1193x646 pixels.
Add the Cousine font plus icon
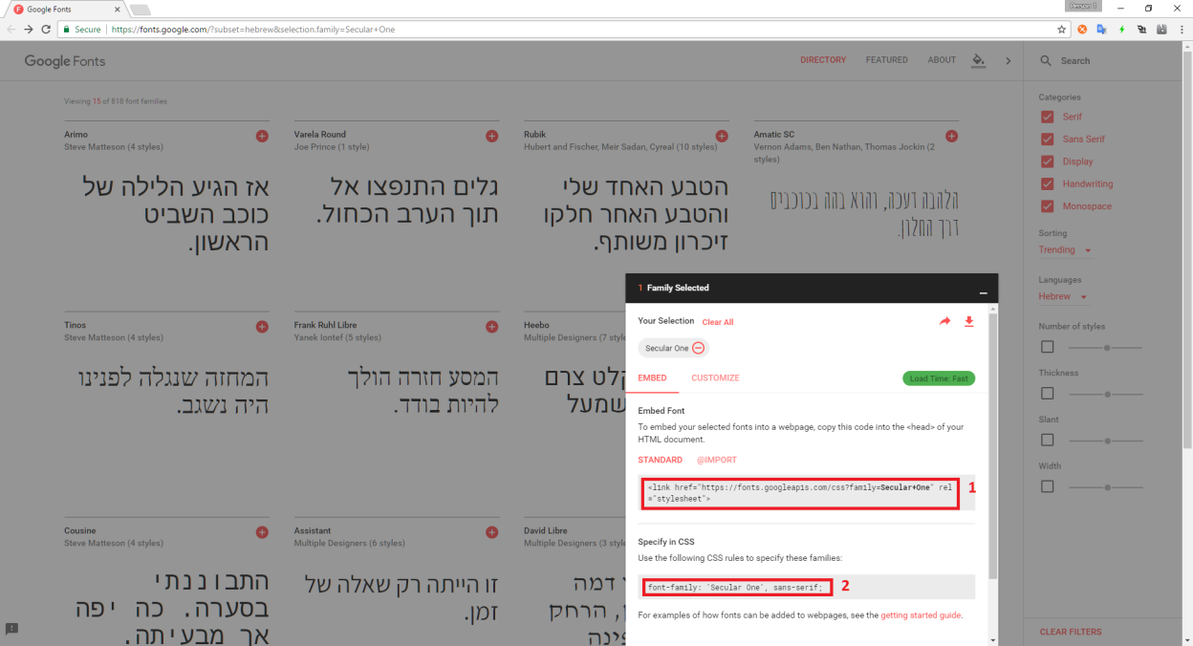[x=262, y=532]
